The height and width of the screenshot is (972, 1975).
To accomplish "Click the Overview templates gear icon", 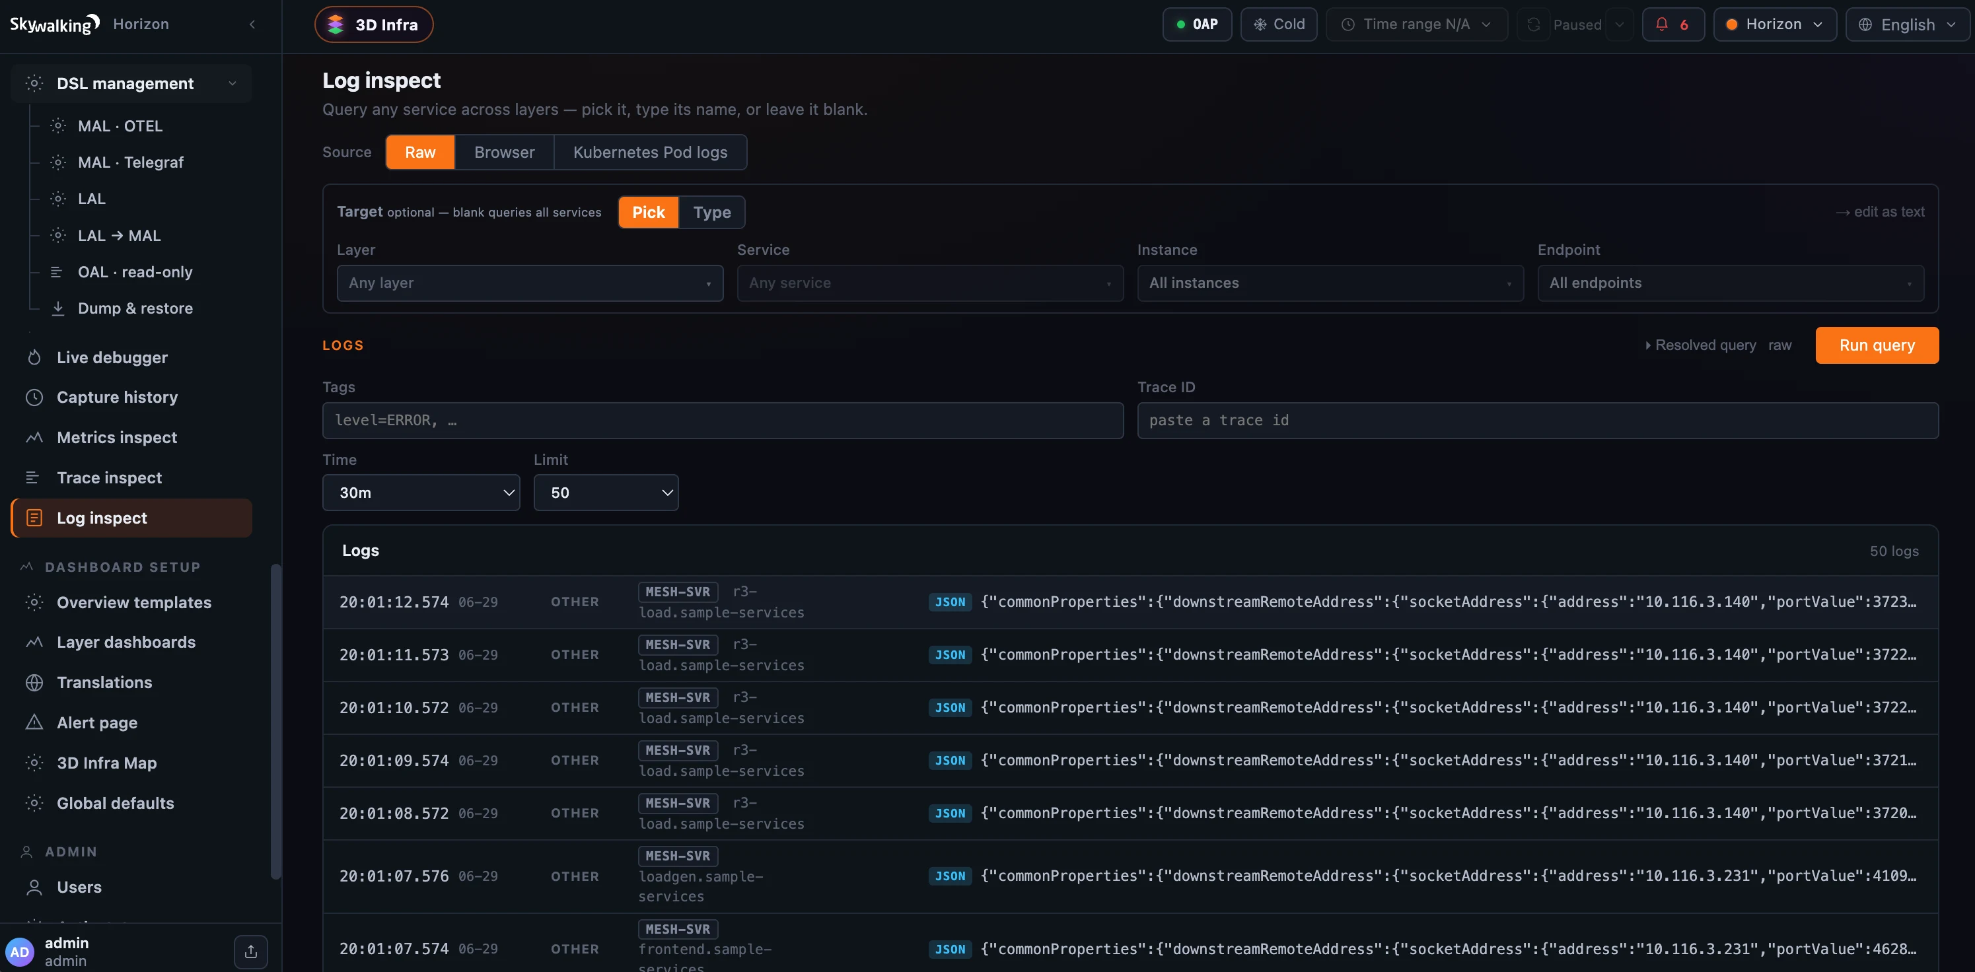I will click(34, 602).
